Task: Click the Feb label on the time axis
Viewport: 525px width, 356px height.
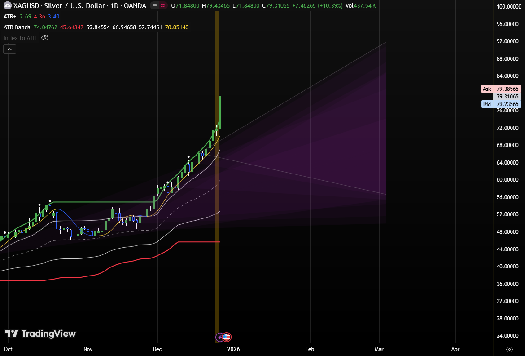Action: (310, 349)
